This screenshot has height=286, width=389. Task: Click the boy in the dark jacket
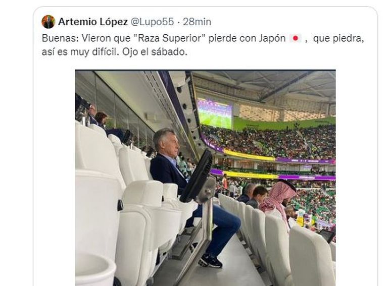258,196
